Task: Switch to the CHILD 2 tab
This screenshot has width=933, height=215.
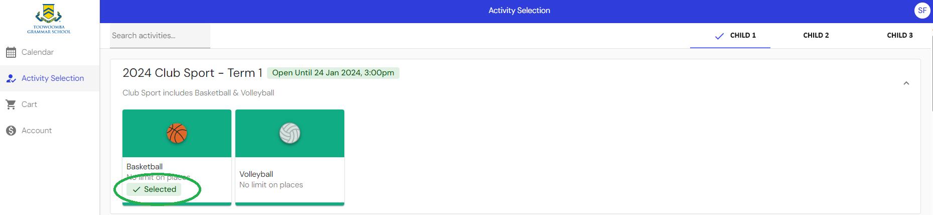Action: 816,36
